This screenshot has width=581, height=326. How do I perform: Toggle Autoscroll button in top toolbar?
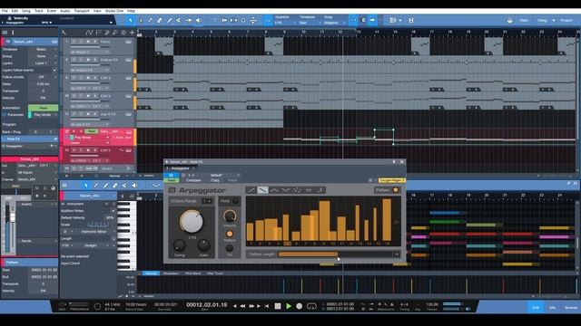(372, 20)
